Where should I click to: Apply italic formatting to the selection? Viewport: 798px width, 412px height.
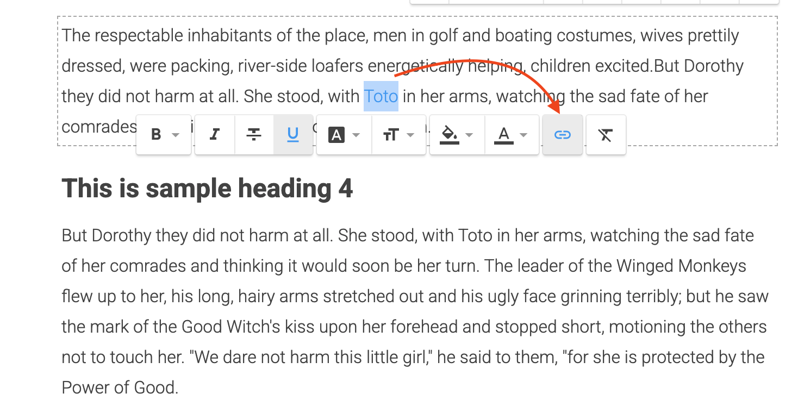click(x=215, y=135)
